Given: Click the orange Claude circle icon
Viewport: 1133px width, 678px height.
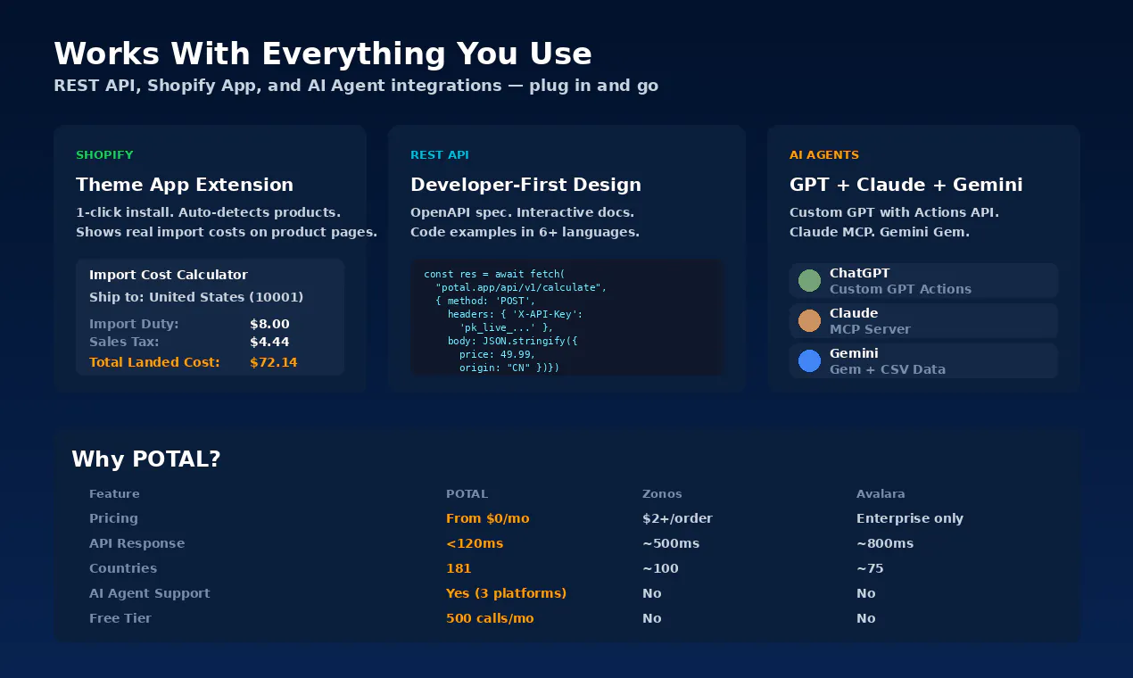Looking at the screenshot, I should click(809, 321).
